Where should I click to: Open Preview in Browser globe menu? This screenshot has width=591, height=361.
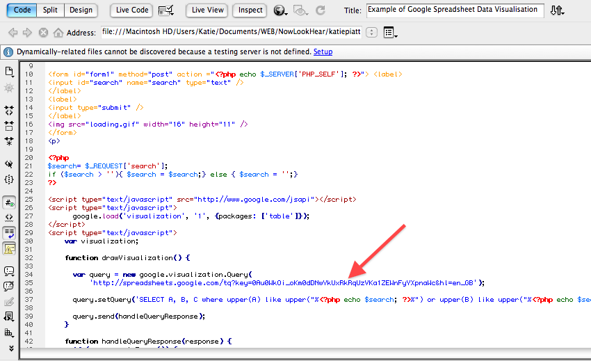tap(280, 10)
